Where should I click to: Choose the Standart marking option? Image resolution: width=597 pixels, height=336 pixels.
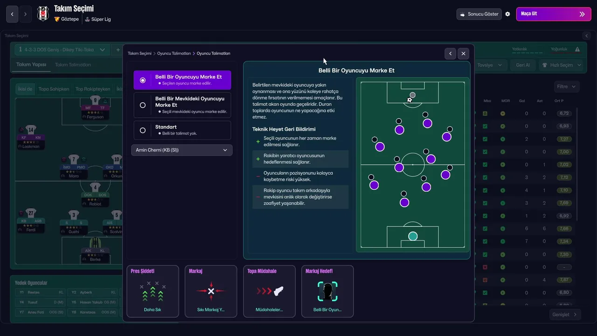coord(182,130)
